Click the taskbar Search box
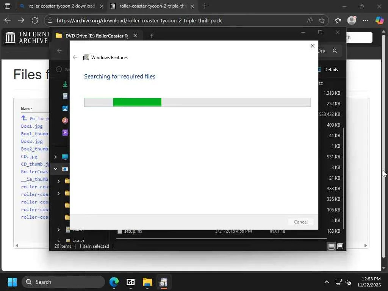 (63, 282)
